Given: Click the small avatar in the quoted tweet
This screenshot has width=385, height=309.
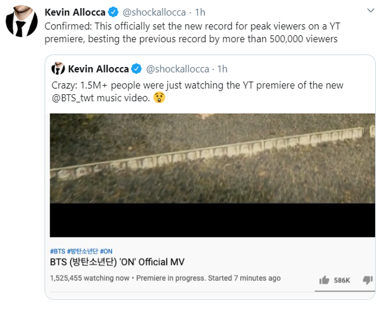Looking at the screenshot, I should [58, 68].
